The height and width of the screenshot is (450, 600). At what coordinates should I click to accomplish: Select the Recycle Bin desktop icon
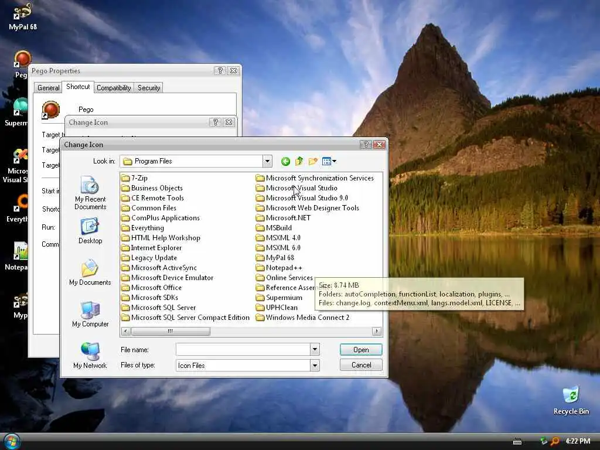coord(571,401)
